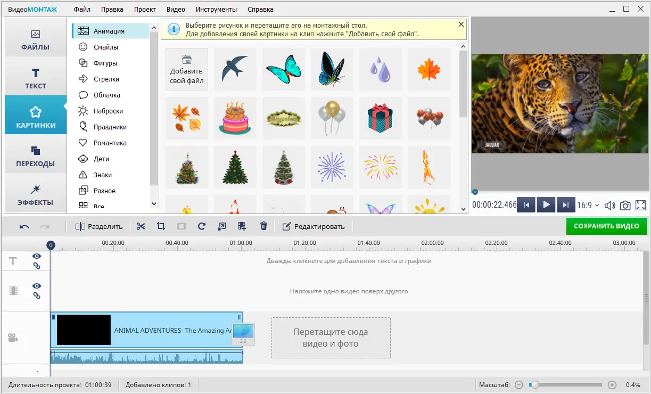Viewport: 651px width, 394px height.
Task: Select the ANIMAL ADVENTURES clip on timeline
Action: point(147,331)
